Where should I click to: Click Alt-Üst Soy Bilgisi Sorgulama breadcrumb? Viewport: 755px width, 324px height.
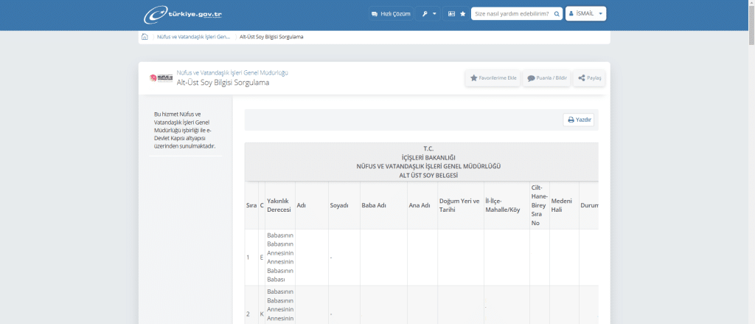(x=271, y=36)
